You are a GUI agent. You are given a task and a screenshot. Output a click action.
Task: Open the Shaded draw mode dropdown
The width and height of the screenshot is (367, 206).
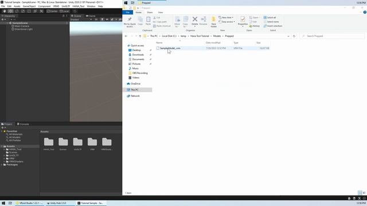pyautogui.click(x=81, y=19)
